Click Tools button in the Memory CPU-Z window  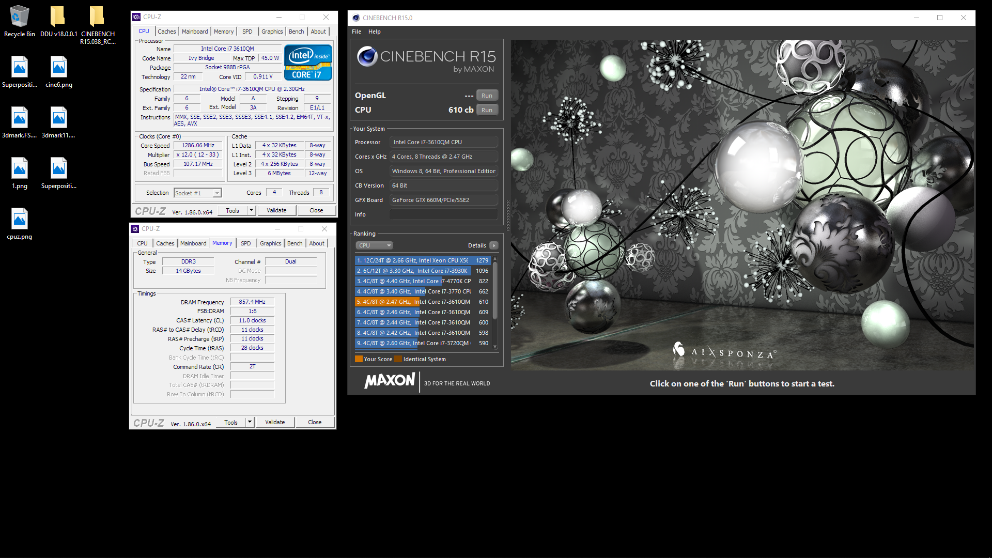[231, 422]
